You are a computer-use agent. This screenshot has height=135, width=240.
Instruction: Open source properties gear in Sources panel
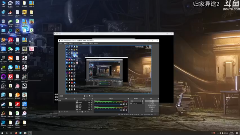(x=82, y=112)
